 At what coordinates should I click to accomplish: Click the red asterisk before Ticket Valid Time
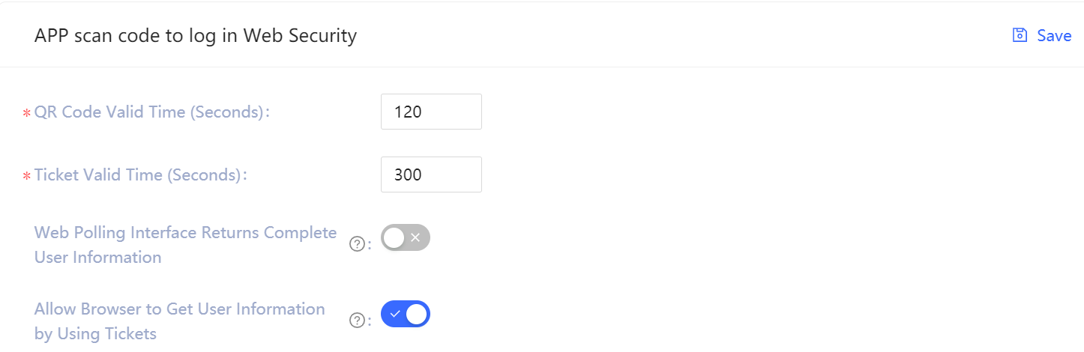pos(27,177)
